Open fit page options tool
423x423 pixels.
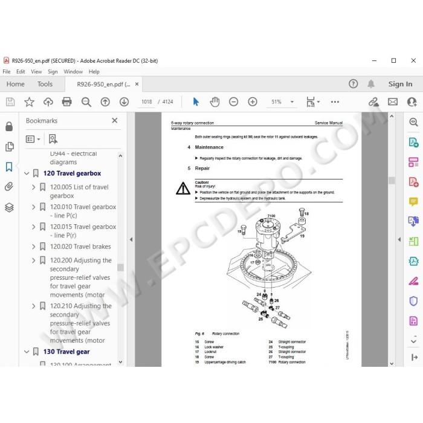tap(313, 102)
